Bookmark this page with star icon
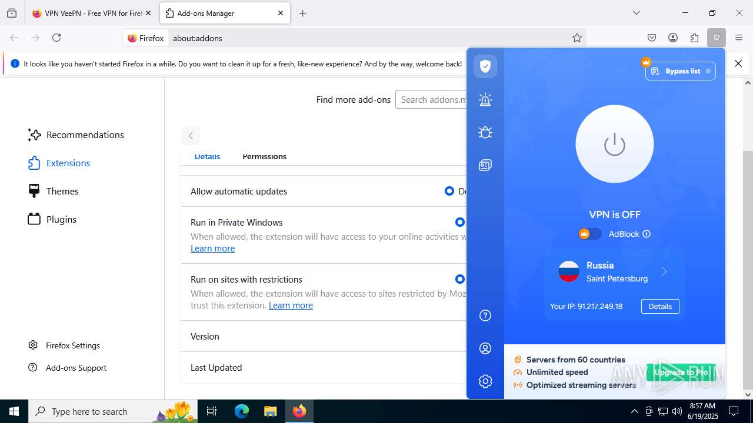Screen dimensions: 753x423 (577, 38)
